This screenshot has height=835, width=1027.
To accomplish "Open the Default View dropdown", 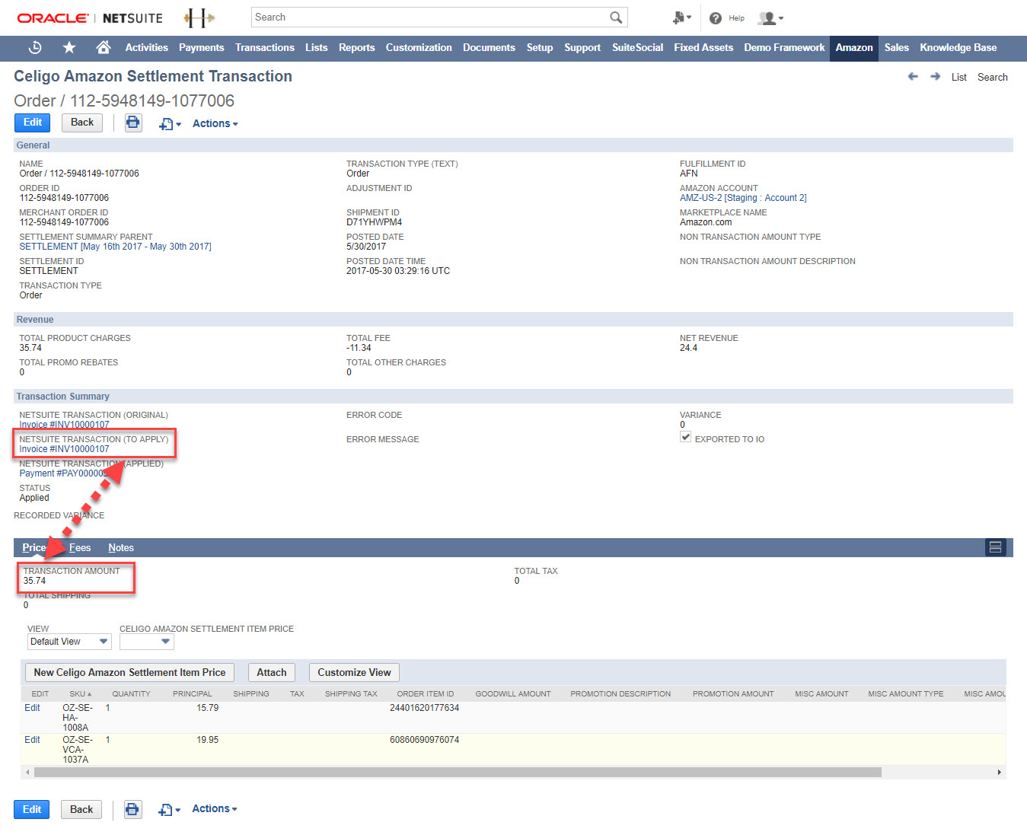I will click(69, 642).
